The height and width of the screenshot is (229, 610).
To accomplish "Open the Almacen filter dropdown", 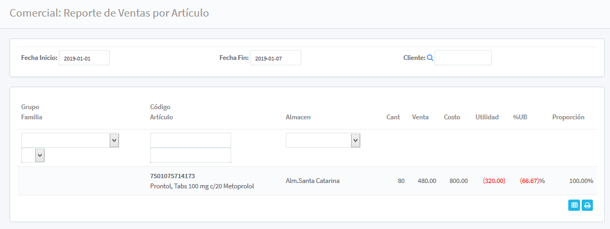I will click(323, 140).
